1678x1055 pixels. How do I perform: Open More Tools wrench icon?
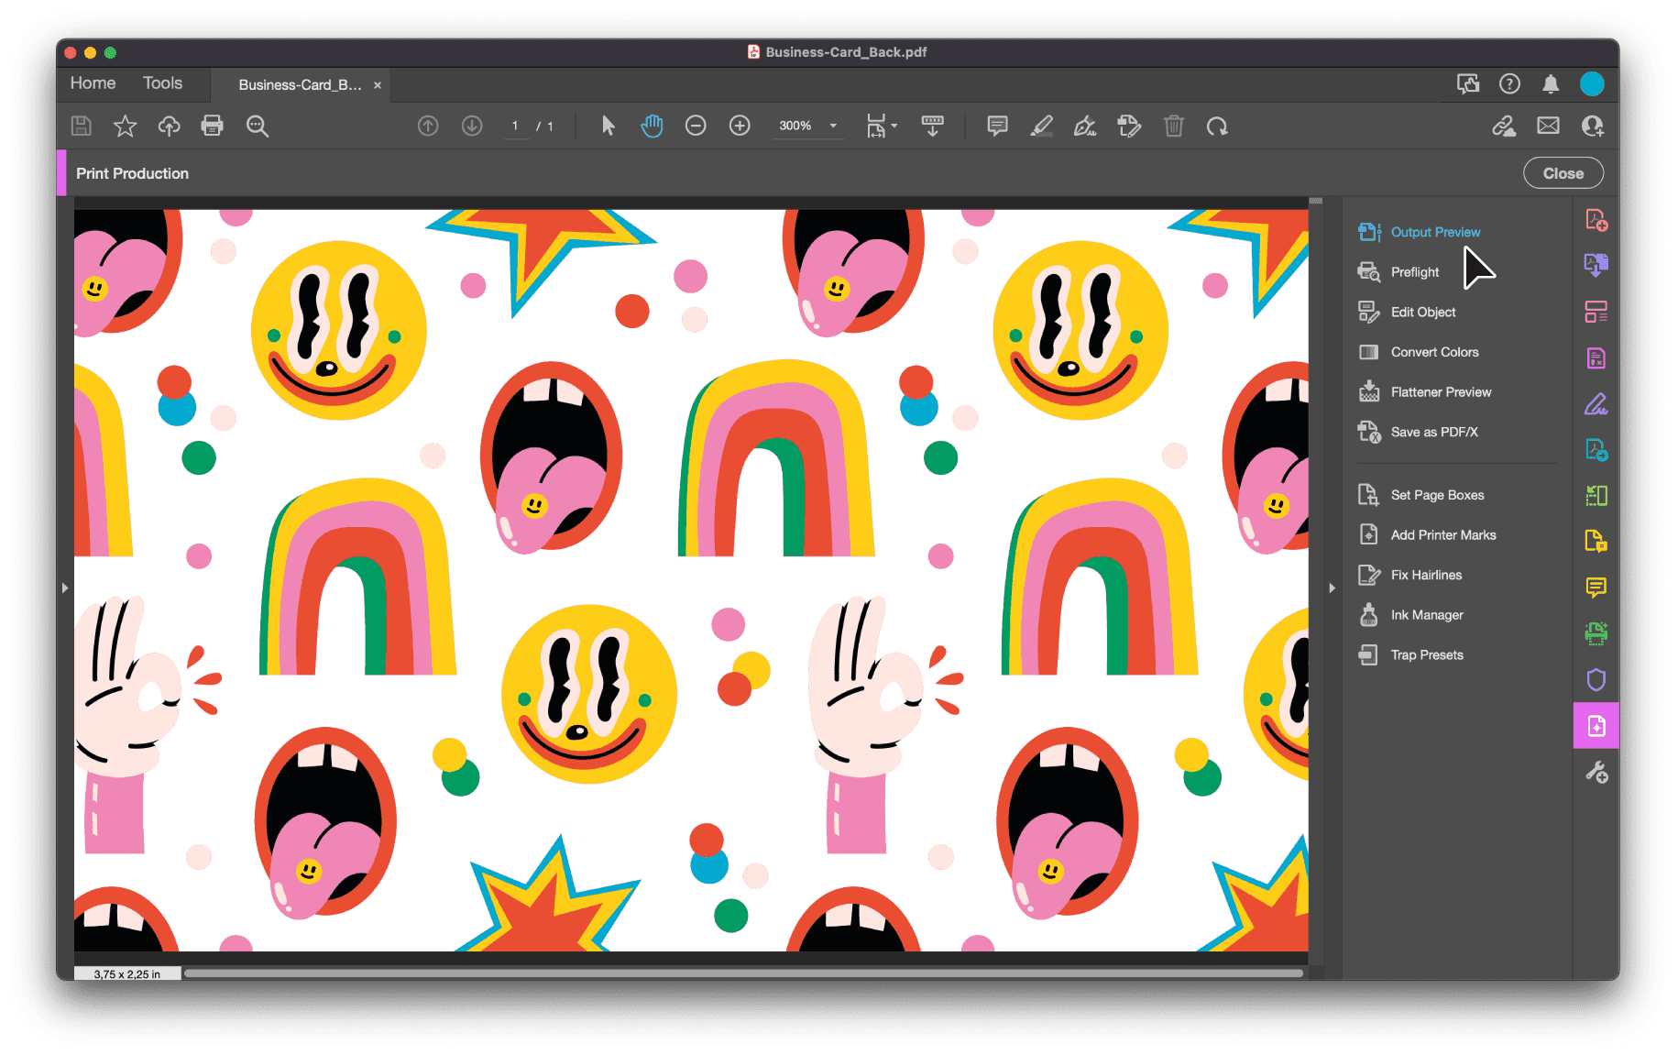[x=1596, y=773]
